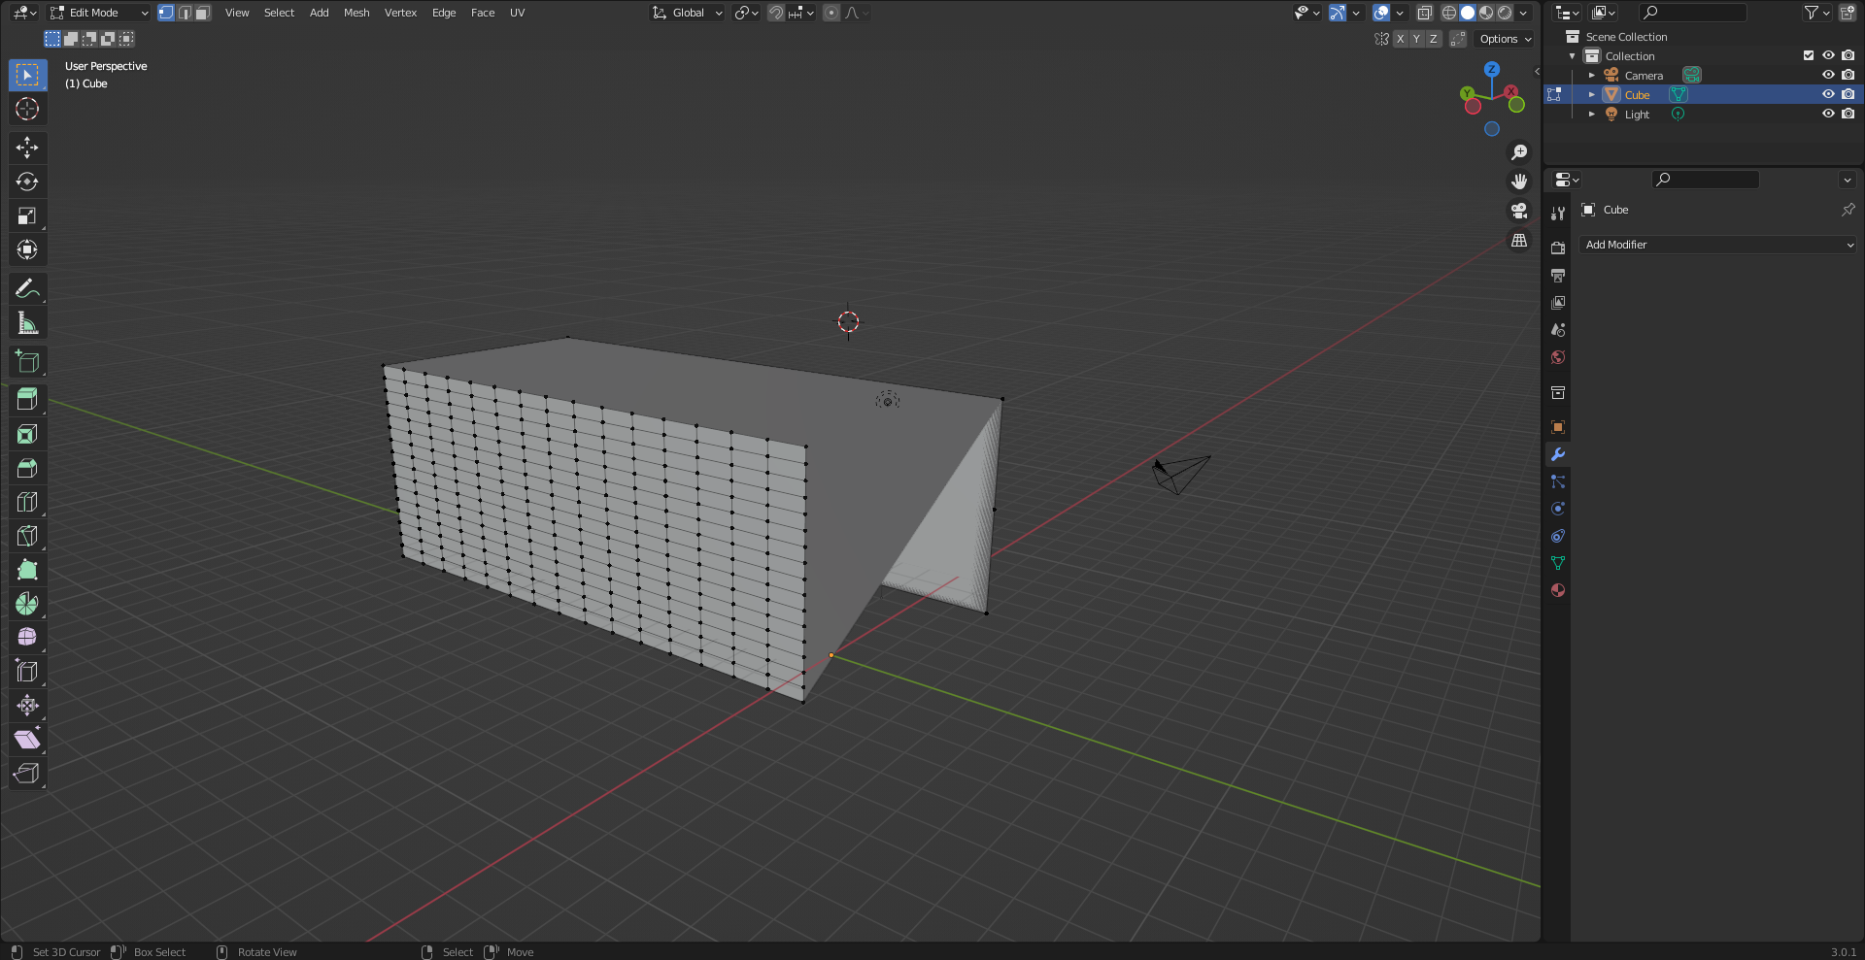Open the Edit Mode dropdown

tap(99, 13)
